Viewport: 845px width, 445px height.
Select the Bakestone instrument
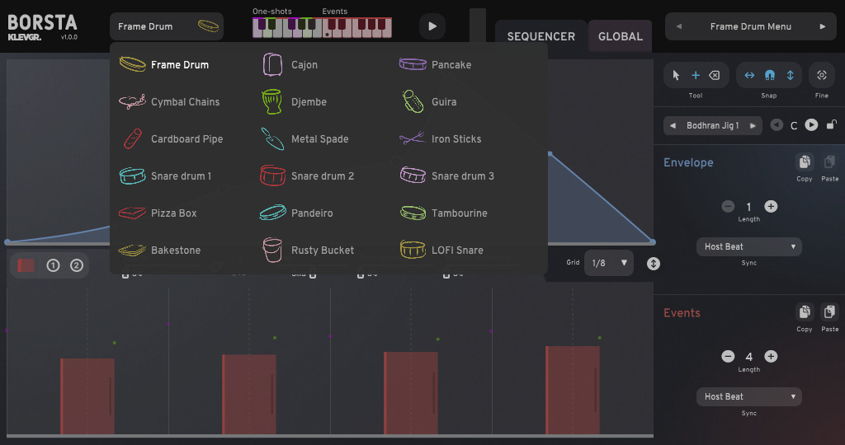tap(160, 251)
